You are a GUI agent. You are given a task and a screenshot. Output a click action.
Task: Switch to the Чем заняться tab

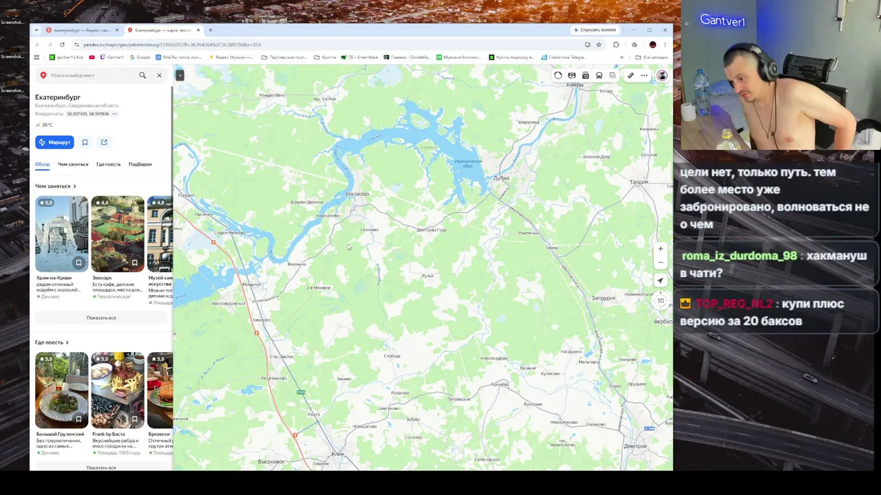(73, 164)
